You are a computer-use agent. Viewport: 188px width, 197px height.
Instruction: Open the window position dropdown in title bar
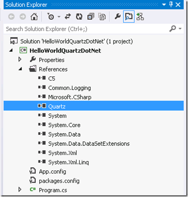[x=164, y=5]
